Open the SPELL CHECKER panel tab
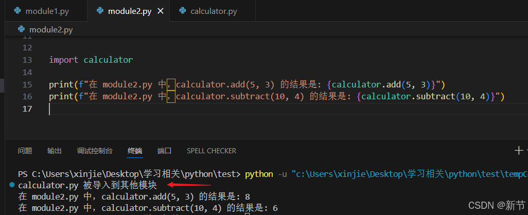The image size is (528, 215). point(212,151)
